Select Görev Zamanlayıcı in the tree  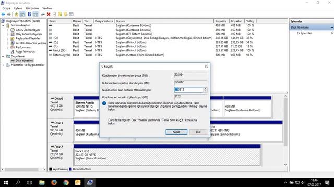[28, 30]
